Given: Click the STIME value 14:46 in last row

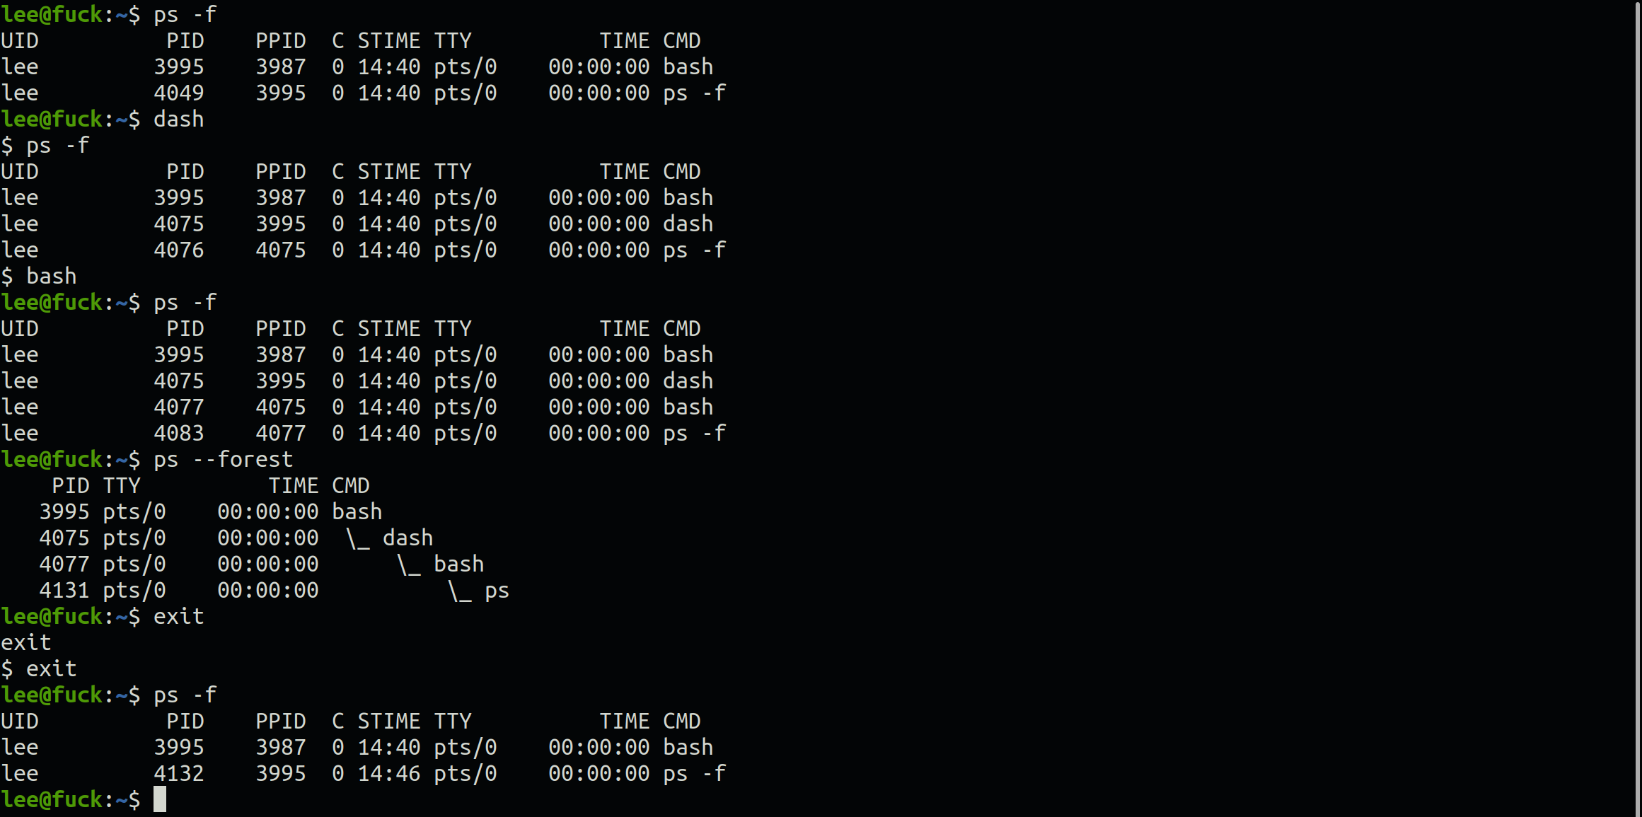Looking at the screenshot, I should coord(389,774).
